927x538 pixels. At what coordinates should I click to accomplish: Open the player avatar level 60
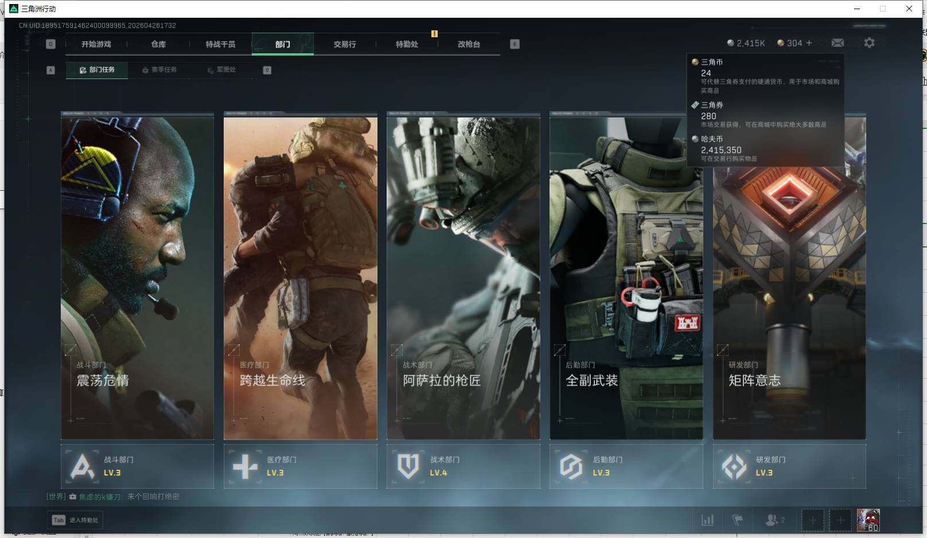click(868, 520)
